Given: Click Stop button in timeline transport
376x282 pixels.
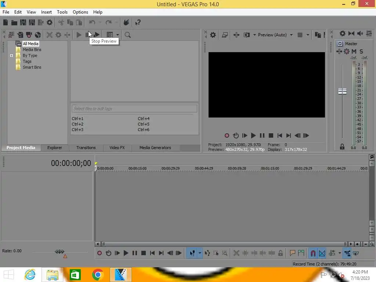Looking at the screenshot, I should [x=144, y=253].
